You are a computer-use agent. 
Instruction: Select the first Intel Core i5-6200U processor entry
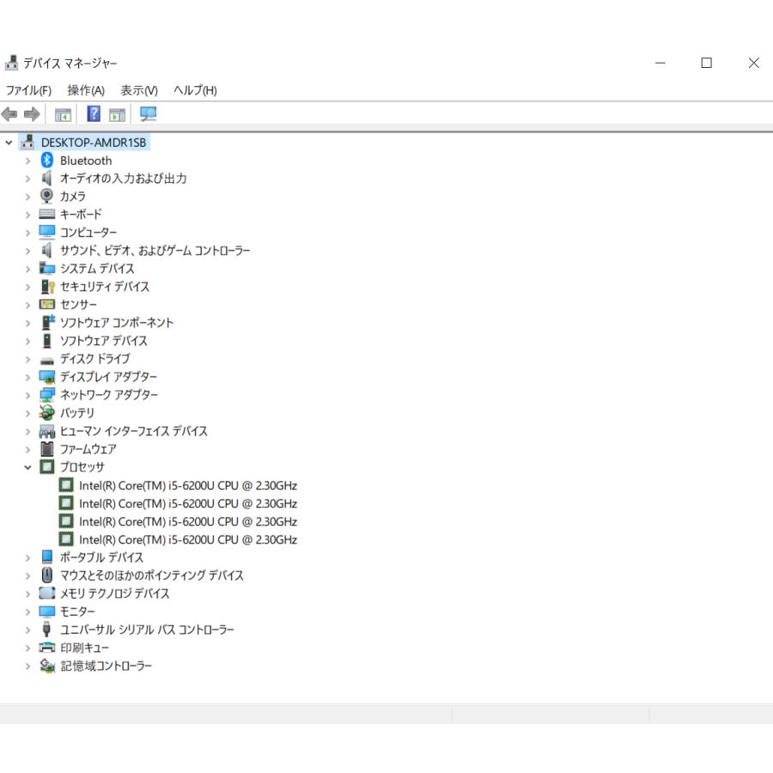(188, 485)
